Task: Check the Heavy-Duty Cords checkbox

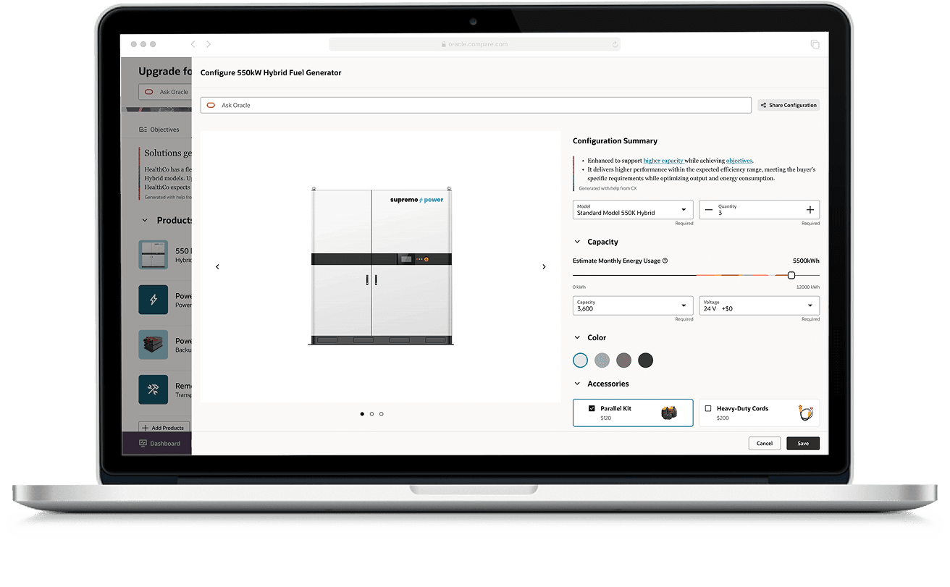Action: pos(708,408)
